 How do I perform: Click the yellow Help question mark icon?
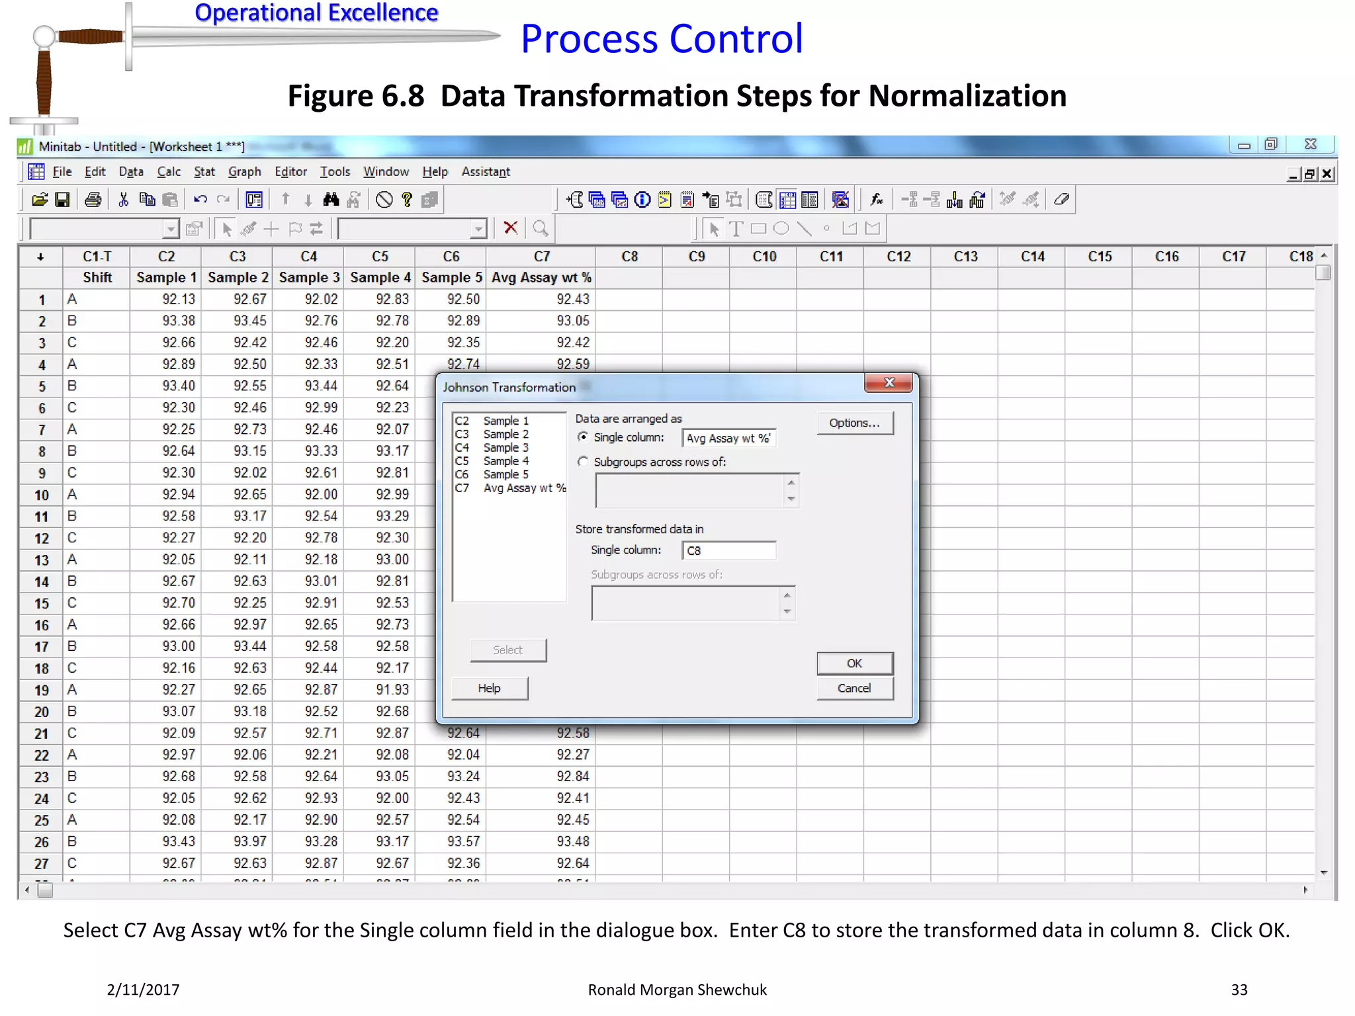coord(407,200)
